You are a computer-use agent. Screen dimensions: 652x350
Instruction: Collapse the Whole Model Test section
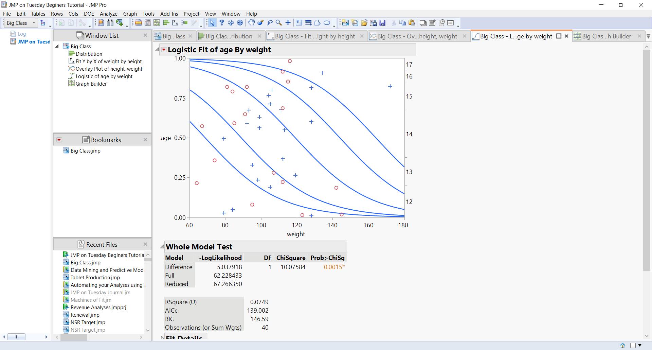(x=162, y=246)
